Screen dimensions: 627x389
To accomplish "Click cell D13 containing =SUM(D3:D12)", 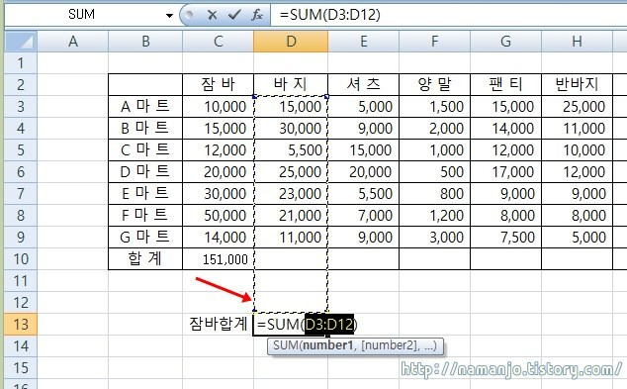I will click(x=291, y=325).
